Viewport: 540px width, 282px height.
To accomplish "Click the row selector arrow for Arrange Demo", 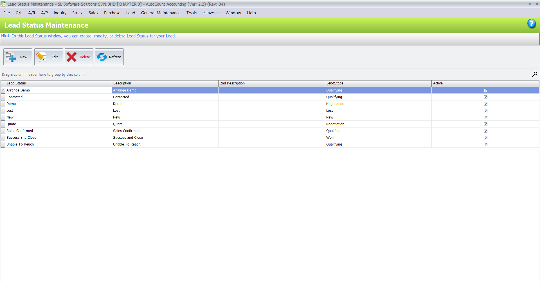I will [x=3, y=90].
